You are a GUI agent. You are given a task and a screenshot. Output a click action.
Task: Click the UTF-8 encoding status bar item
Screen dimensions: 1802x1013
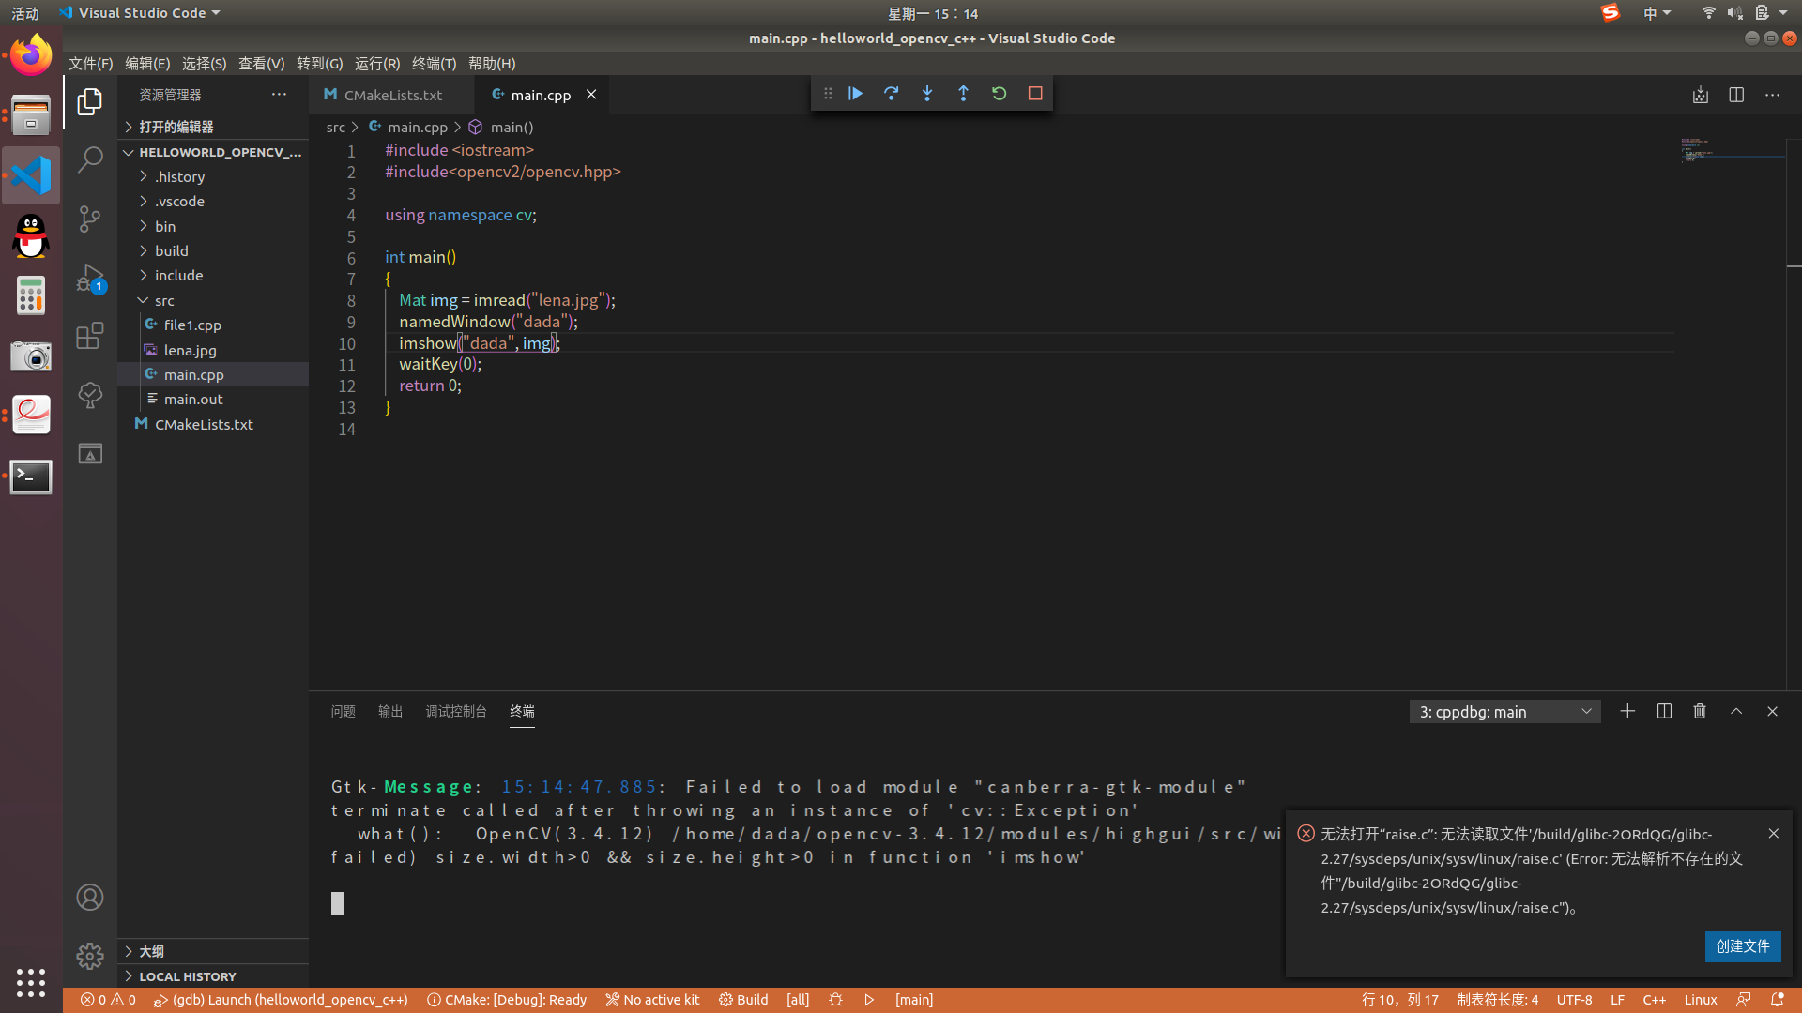[1576, 999]
